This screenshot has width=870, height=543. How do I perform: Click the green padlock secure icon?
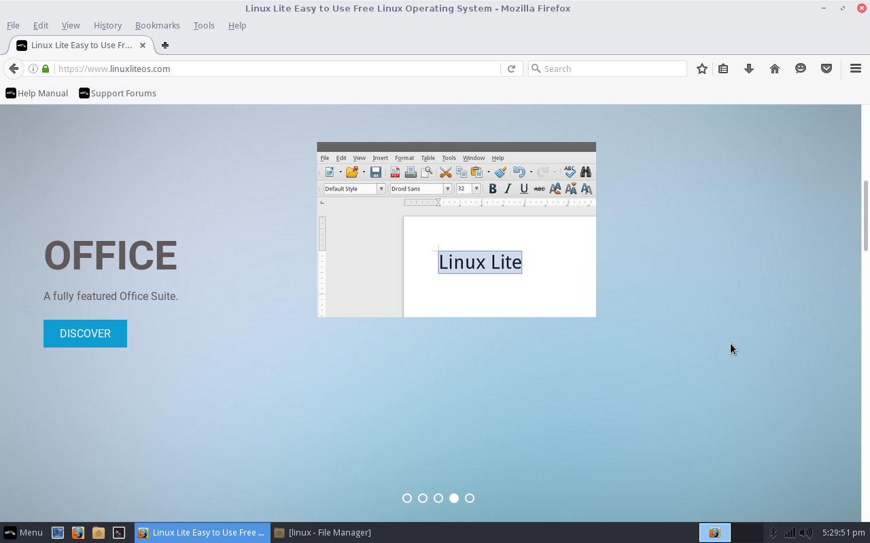46,69
